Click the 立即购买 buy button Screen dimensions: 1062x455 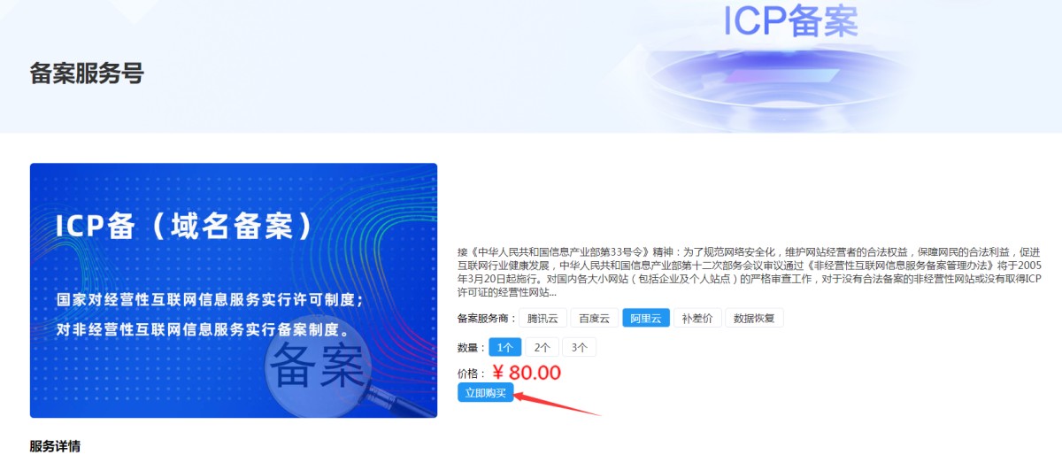(x=486, y=393)
